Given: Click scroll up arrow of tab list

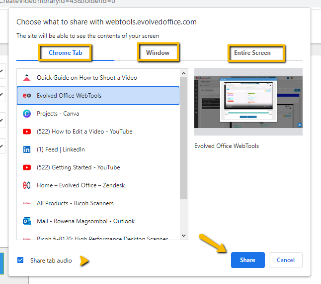Looking at the screenshot, I should point(184,73).
